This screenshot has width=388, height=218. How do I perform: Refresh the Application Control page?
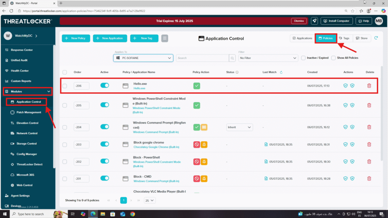point(376,38)
